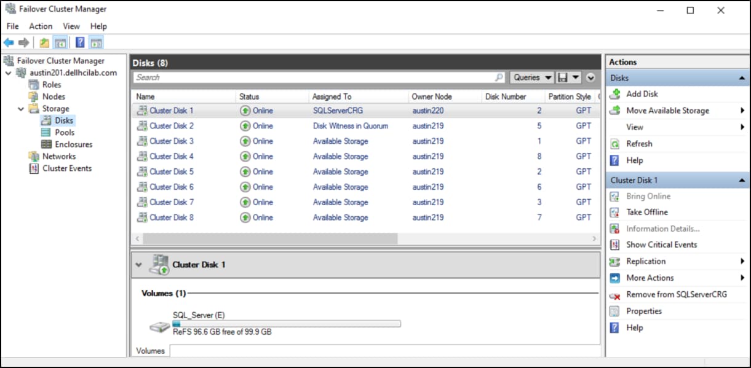Open the save query dropdown arrow
Viewport: 751px width, 368px height.
(x=576, y=77)
